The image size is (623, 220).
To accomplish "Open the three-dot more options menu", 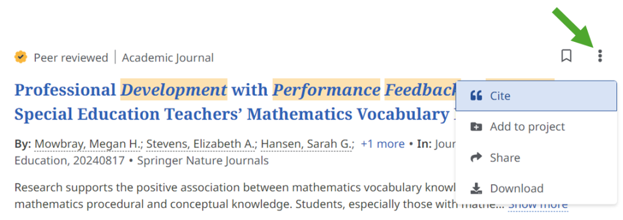I will point(600,56).
